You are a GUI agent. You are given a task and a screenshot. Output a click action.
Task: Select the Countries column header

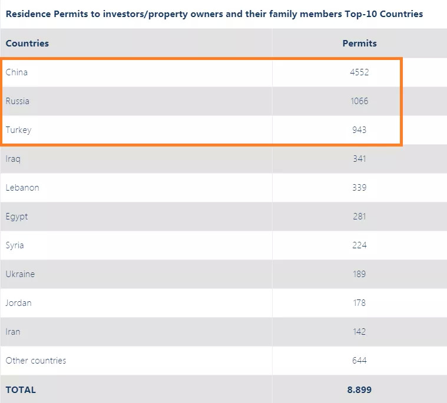(27, 43)
